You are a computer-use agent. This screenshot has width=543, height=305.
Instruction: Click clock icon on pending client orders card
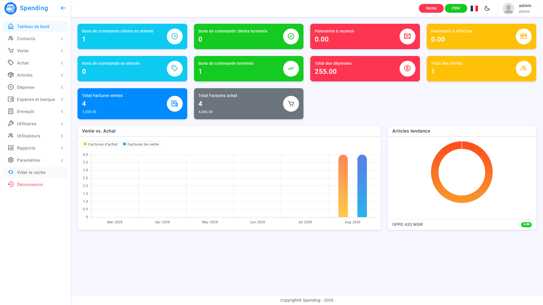pyautogui.click(x=174, y=36)
